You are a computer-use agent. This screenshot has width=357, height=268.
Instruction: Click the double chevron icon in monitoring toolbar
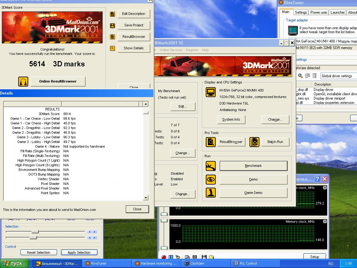pyautogui.click(x=195, y=257)
